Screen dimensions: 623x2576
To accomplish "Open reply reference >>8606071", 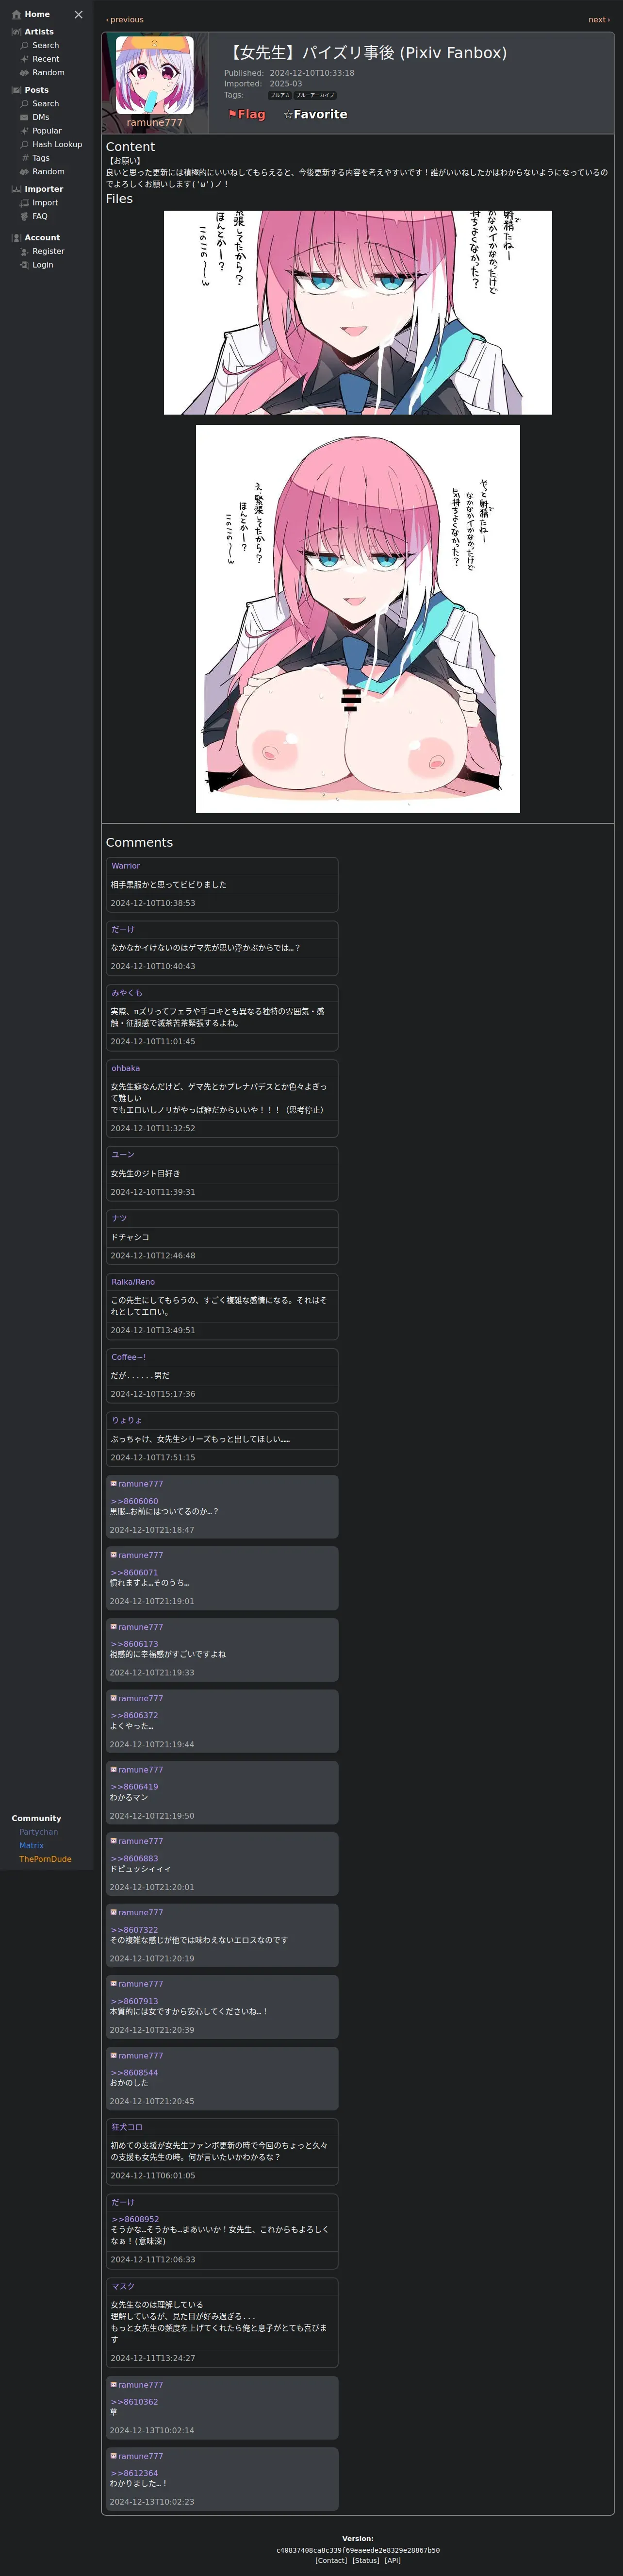I will 134,1572.
